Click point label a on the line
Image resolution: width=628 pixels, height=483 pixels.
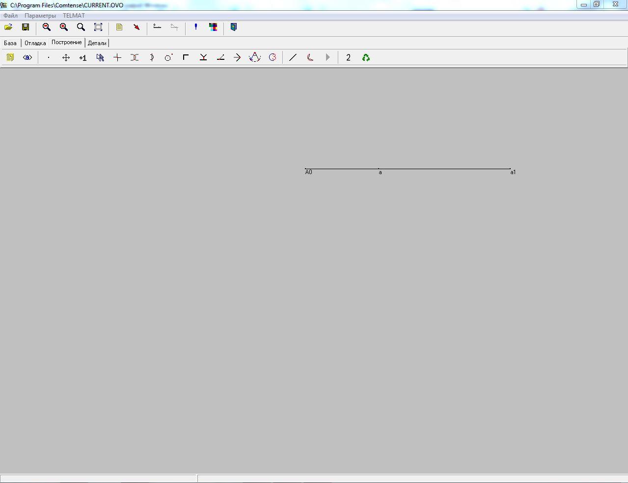[380, 173]
